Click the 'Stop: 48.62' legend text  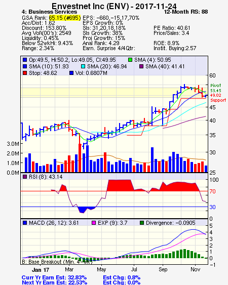(43, 73)
